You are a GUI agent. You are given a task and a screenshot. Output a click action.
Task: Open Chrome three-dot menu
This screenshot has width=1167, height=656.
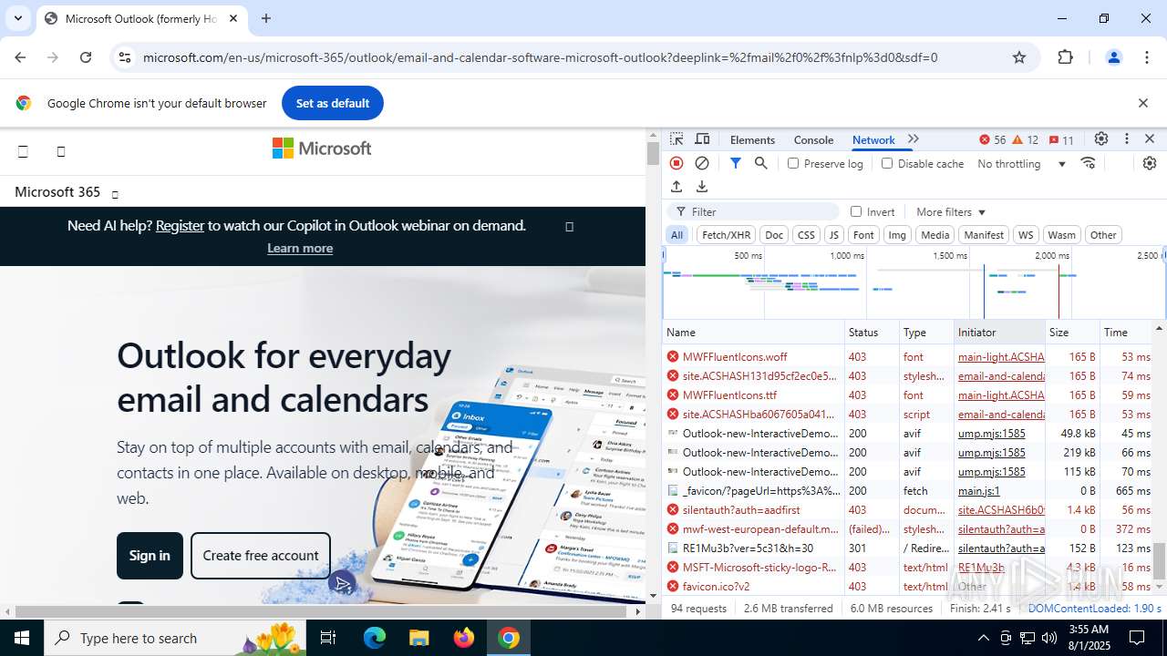click(1147, 57)
